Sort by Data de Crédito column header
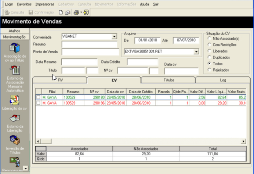 coord(141,92)
